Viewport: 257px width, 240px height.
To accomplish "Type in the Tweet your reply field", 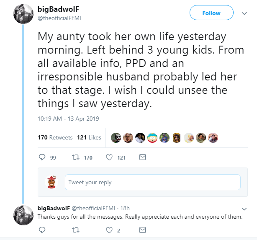I will pyautogui.click(x=152, y=182).
